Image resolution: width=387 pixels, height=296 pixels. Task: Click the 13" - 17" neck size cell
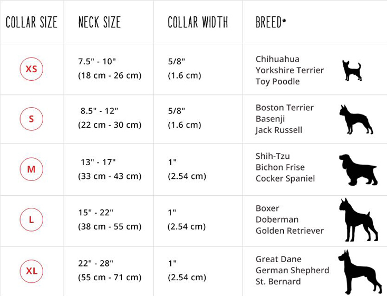98,162
